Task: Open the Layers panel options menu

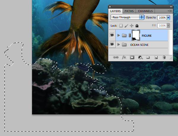Action: click(x=170, y=11)
